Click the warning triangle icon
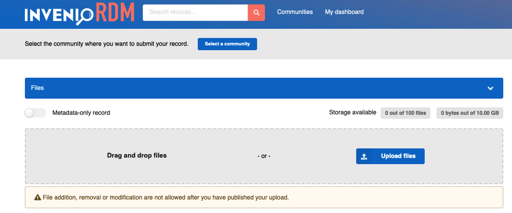The height and width of the screenshot is (213, 512). 38,198
